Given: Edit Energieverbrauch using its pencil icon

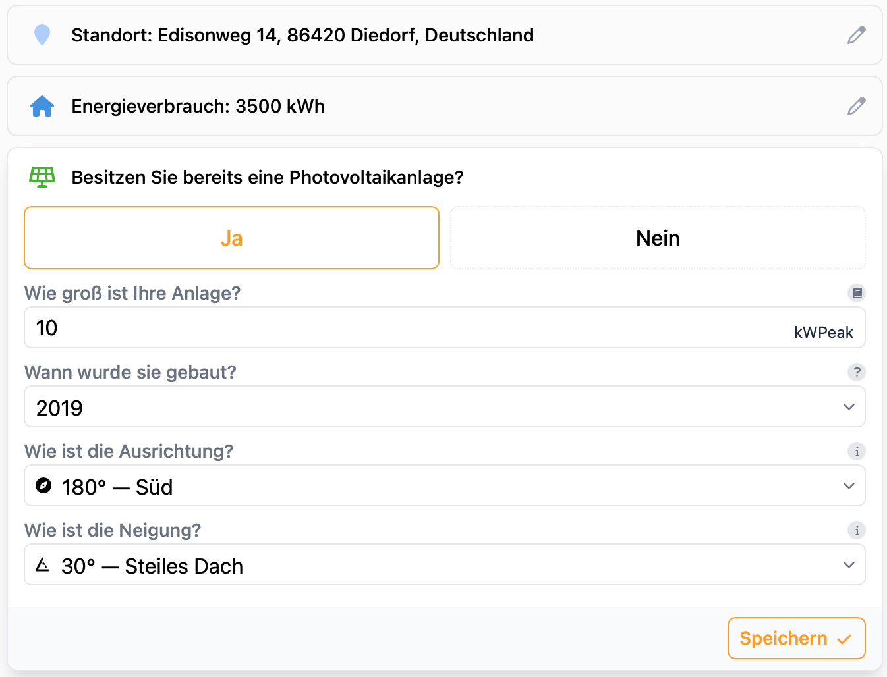Looking at the screenshot, I should click(856, 106).
